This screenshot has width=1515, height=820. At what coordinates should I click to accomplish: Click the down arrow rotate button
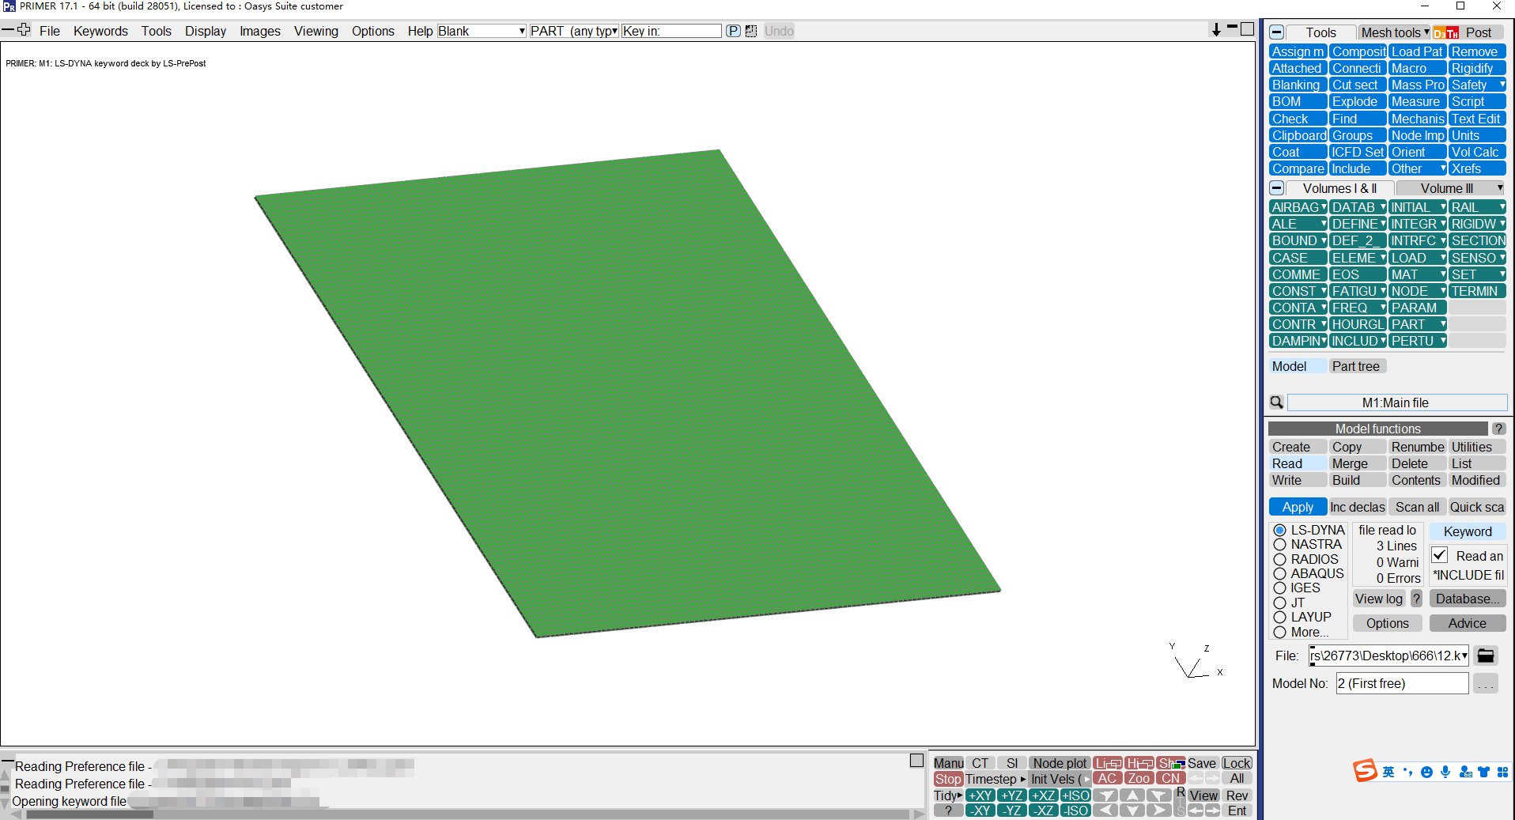[x=1132, y=811]
